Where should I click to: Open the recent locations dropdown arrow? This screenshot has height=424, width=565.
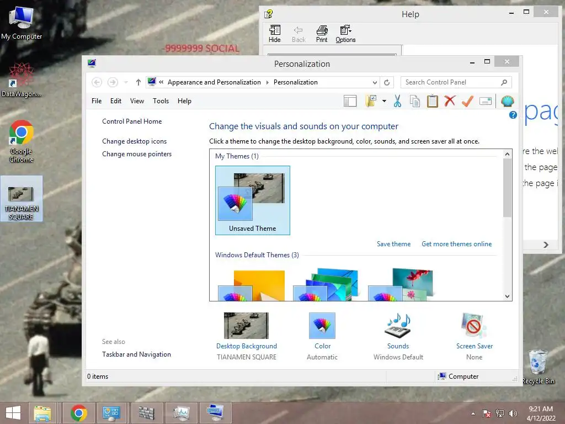[x=126, y=82]
